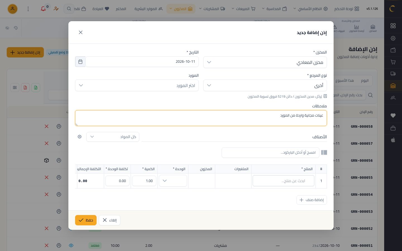This screenshot has width=402, height=251.
Task: Click معتمد approved status badge
Action: [x=95, y=245]
